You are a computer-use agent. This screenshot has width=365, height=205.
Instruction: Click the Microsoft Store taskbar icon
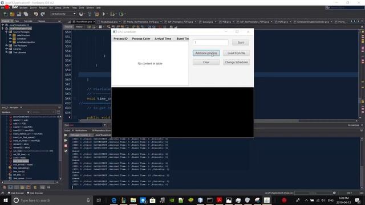pos(152,200)
